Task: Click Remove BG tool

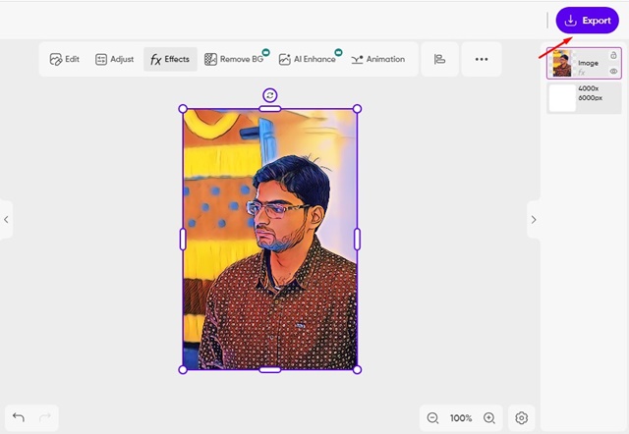Action: [x=235, y=59]
